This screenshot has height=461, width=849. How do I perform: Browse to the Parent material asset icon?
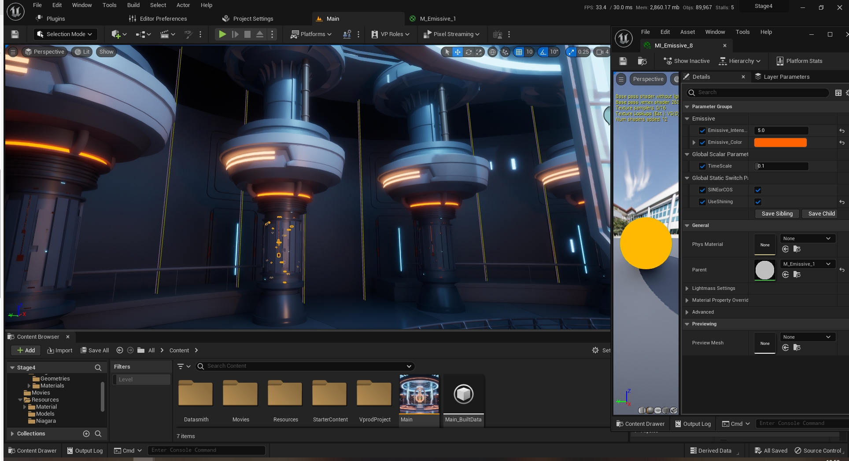[797, 274]
